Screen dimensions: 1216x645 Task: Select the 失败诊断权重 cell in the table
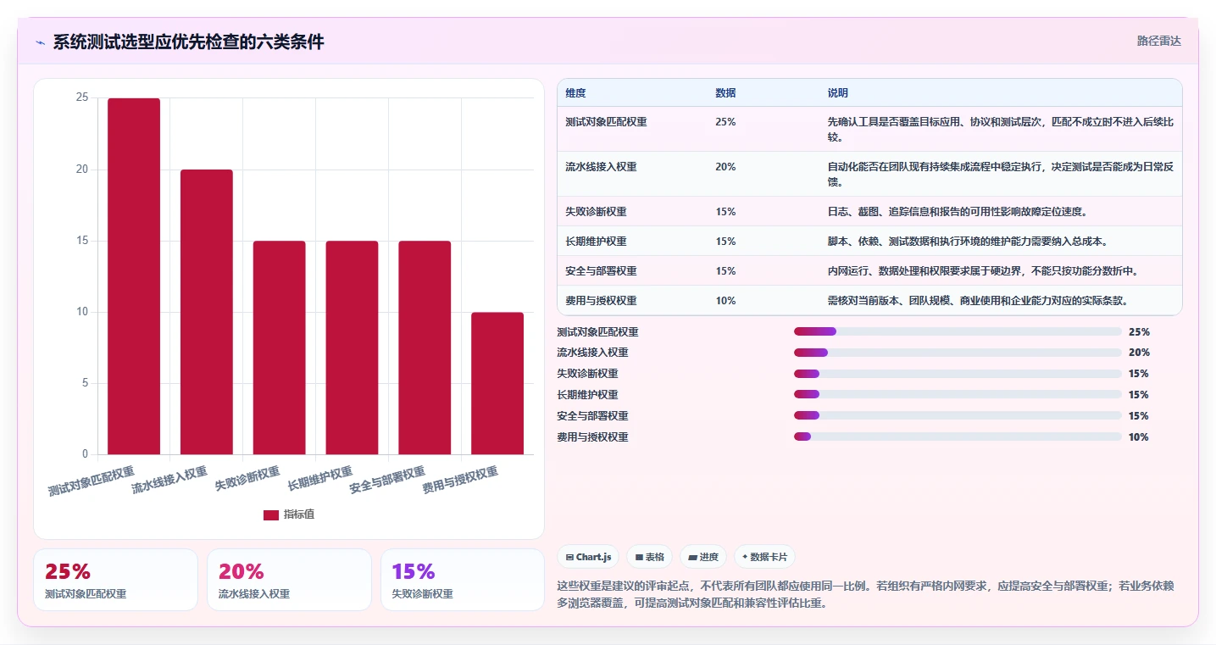[x=596, y=212]
